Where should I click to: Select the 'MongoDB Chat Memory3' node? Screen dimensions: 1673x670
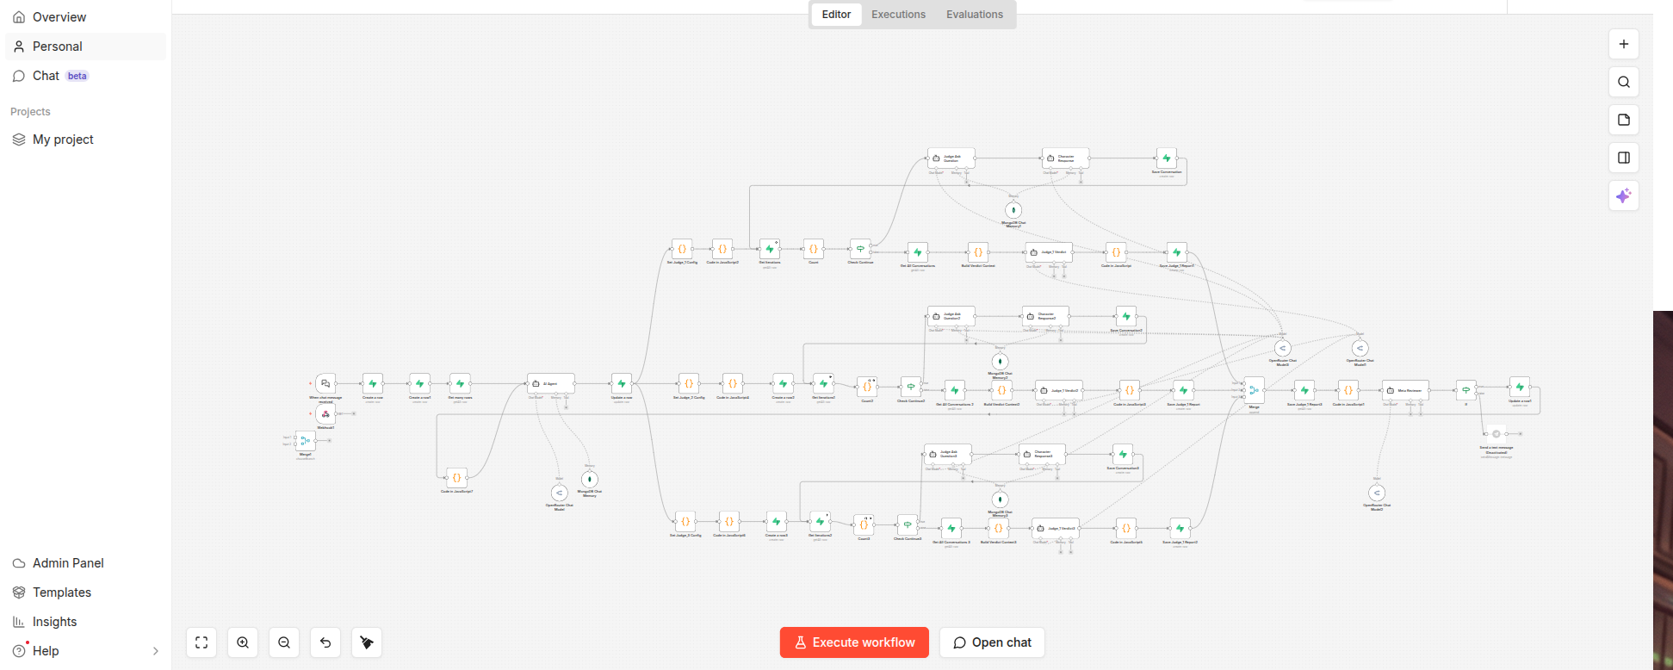pyautogui.click(x=1000, y=499)
